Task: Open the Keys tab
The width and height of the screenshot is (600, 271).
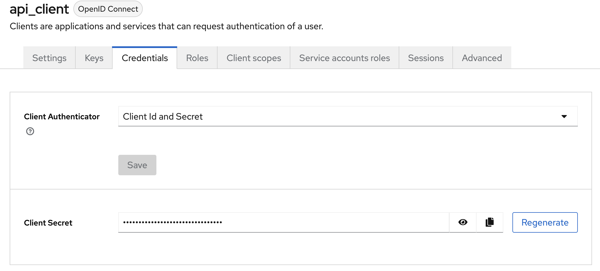Action: pos(94,58)
